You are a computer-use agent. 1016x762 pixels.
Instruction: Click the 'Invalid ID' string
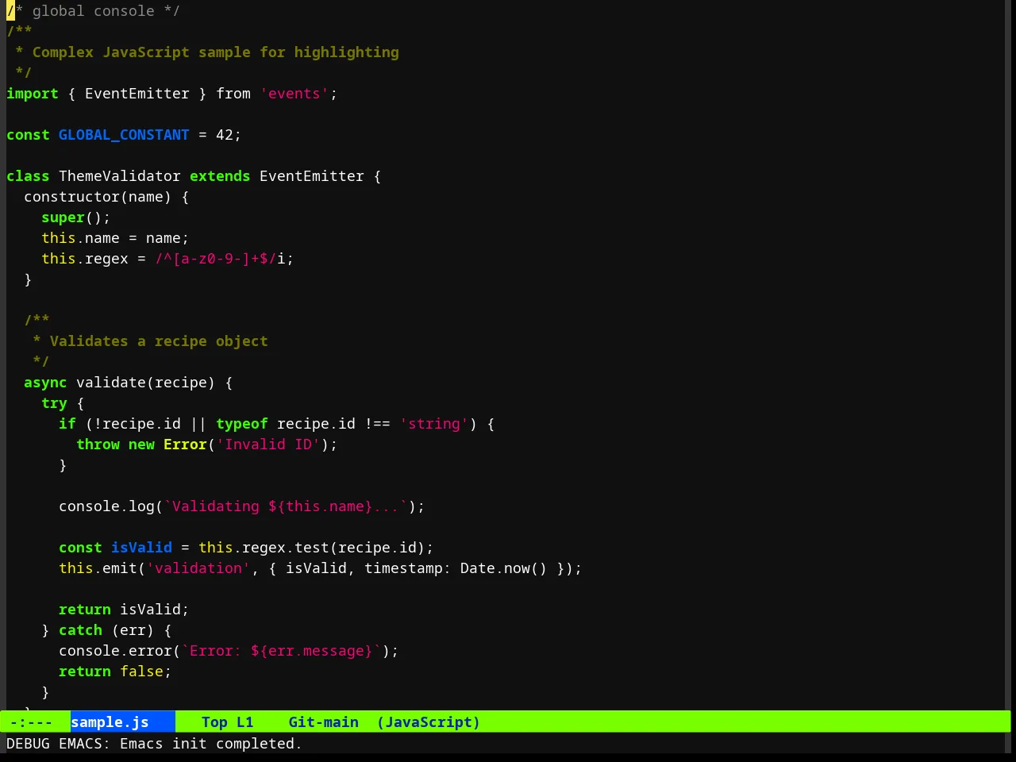(267, 444)
